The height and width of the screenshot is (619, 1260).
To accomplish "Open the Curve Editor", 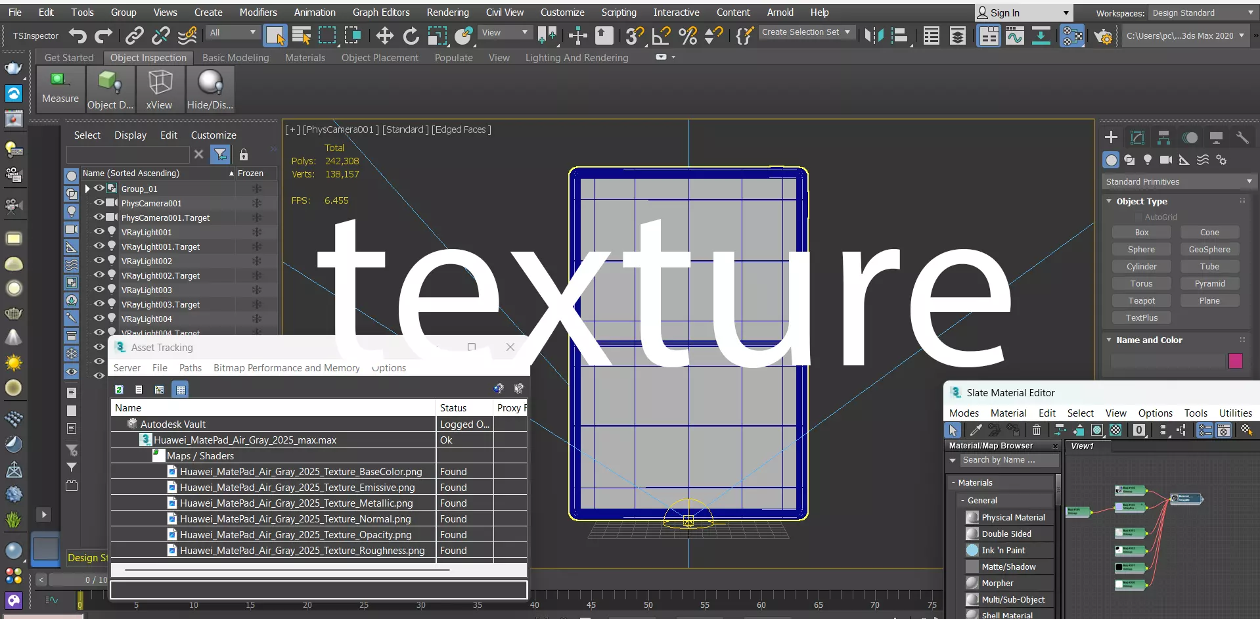I will [x=1015, y=35].
